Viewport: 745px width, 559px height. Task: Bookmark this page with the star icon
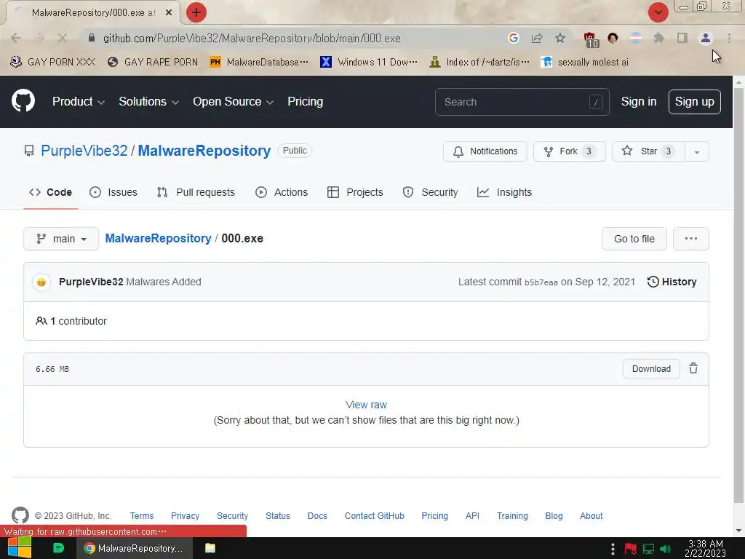click(x=560, y=38)
